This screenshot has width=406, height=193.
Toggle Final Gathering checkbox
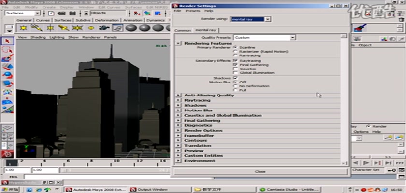(x=235, y=65)
